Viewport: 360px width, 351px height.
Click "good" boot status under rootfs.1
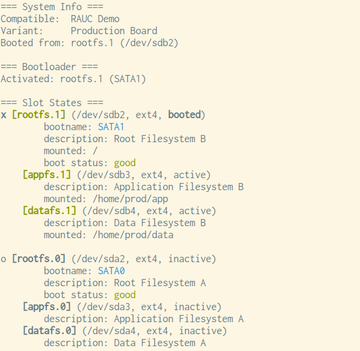click(x=125, y=163)
